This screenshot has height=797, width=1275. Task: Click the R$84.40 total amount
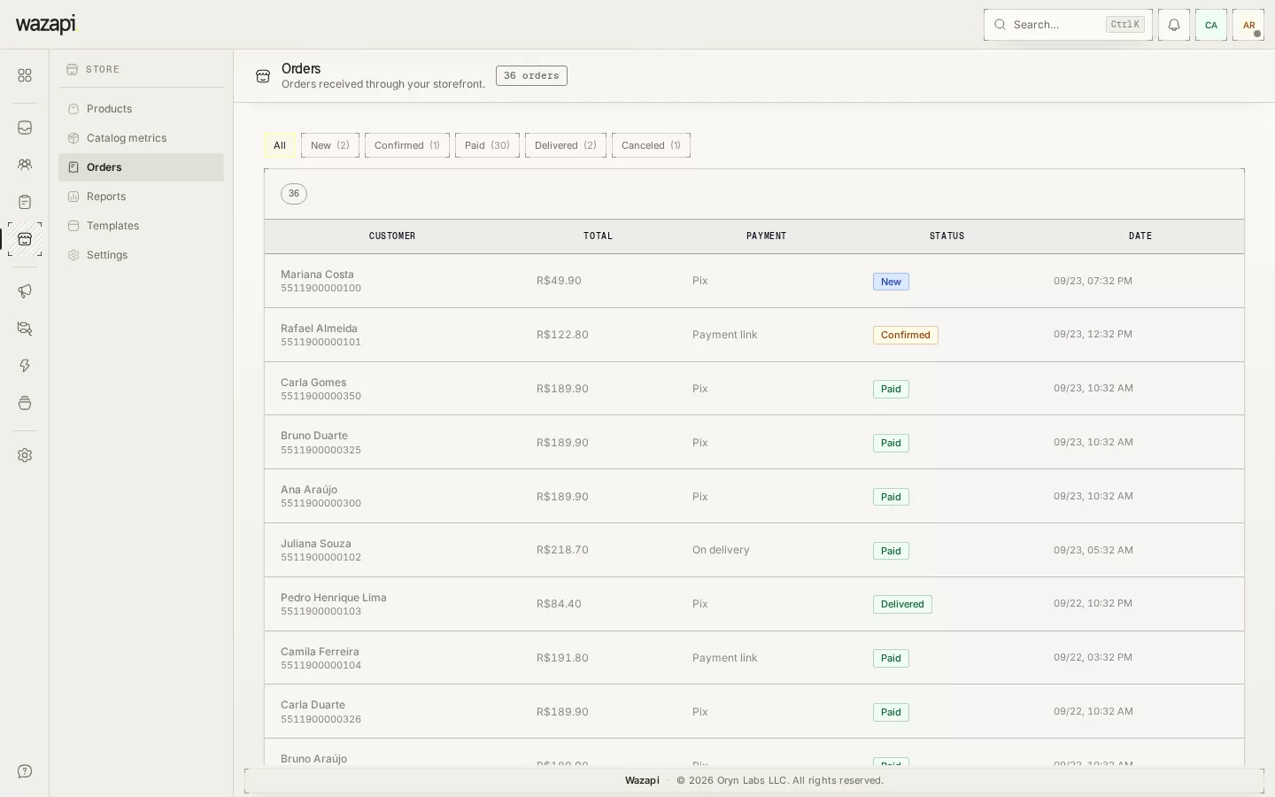coord(559,604)
